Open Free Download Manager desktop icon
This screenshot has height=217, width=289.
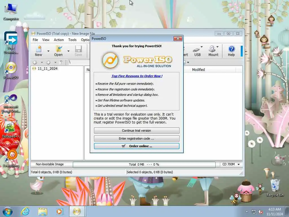tap(11, 43)
